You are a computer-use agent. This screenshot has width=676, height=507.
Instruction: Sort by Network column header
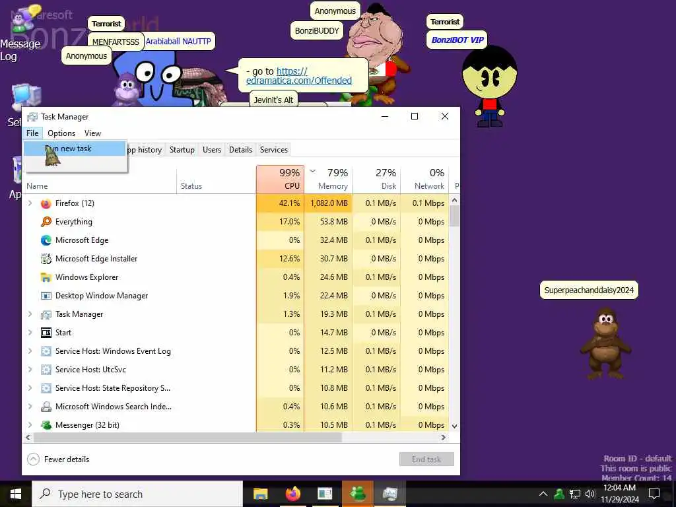(424, 179)
